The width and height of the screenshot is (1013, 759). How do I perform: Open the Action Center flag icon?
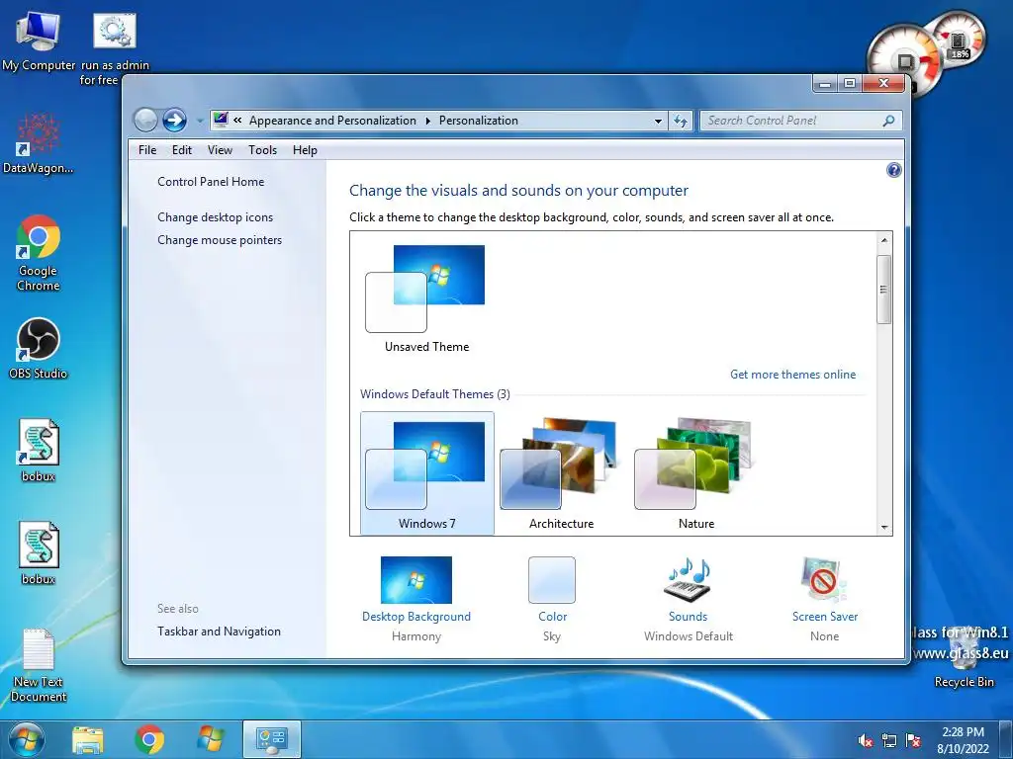(913, 740)
